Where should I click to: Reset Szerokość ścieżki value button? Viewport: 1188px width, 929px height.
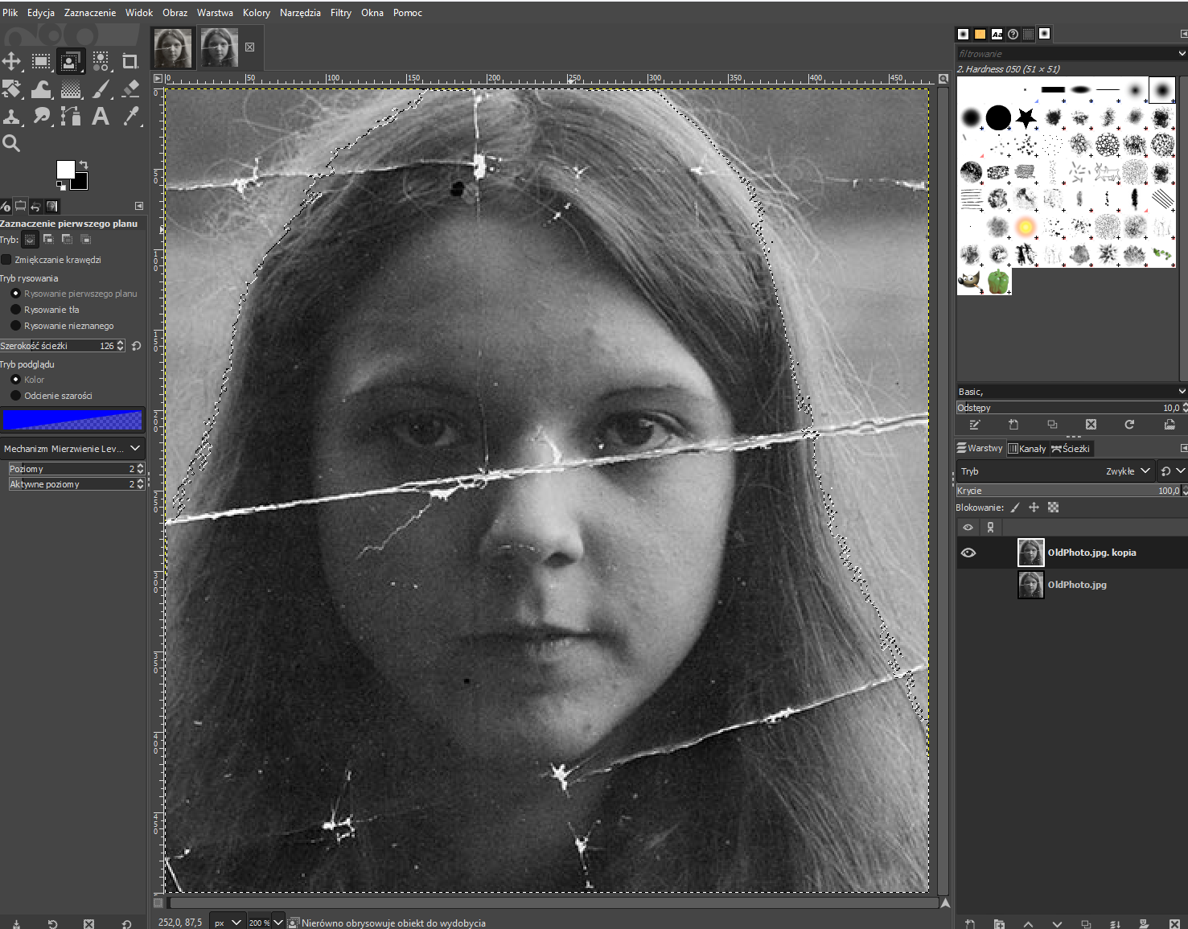coord(136,346)
